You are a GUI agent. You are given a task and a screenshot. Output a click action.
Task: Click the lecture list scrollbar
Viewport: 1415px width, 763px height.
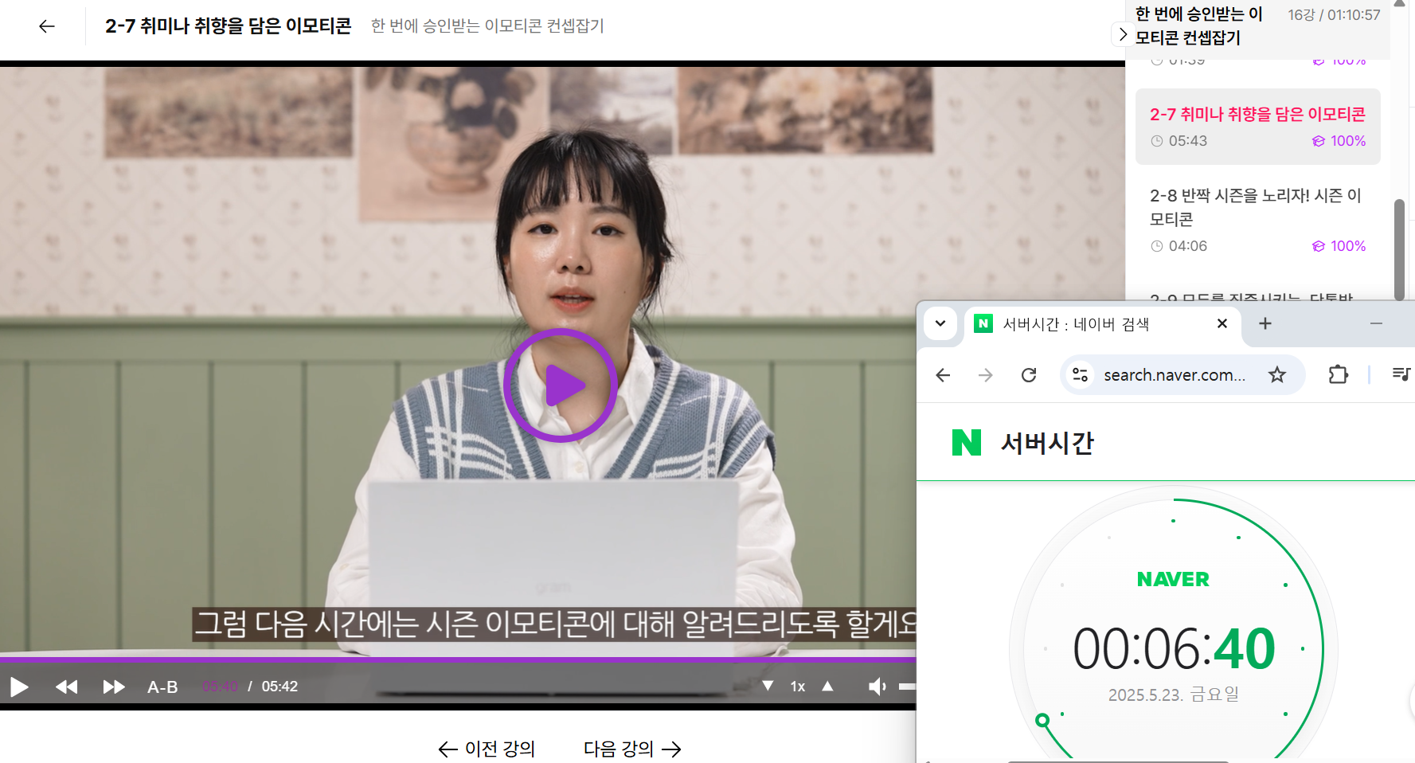click(1399, 249)
